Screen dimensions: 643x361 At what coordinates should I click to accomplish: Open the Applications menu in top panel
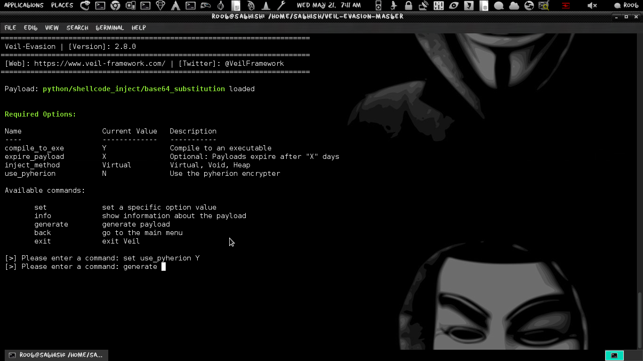(24, 5)
